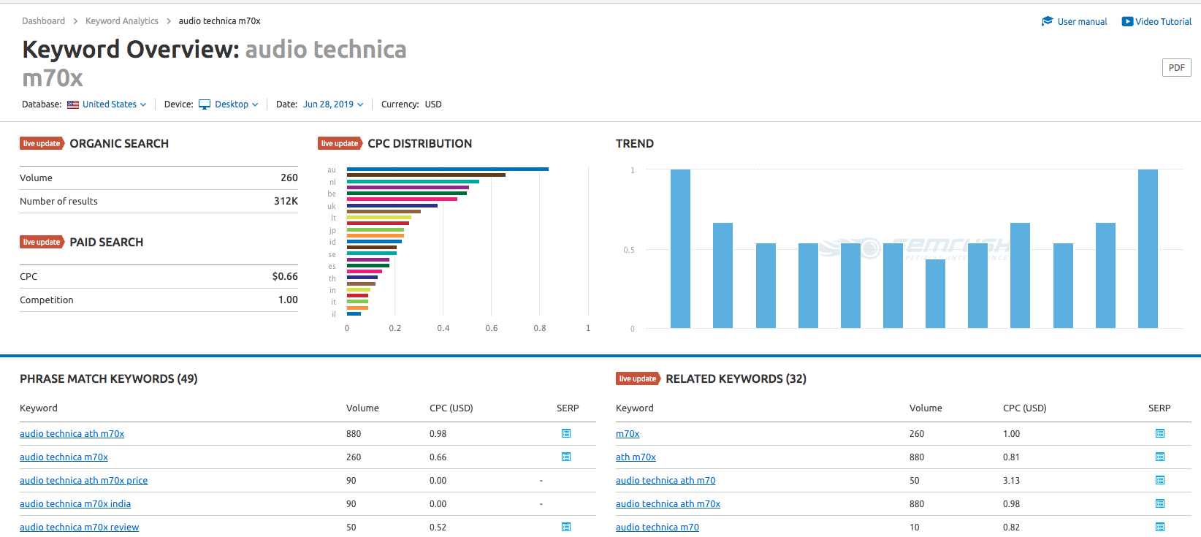The height and width of the screenshot is (537, 1201).
Task: Open SERP snapshot for related keyword ath m70x
Action: tap(1159, 457)
